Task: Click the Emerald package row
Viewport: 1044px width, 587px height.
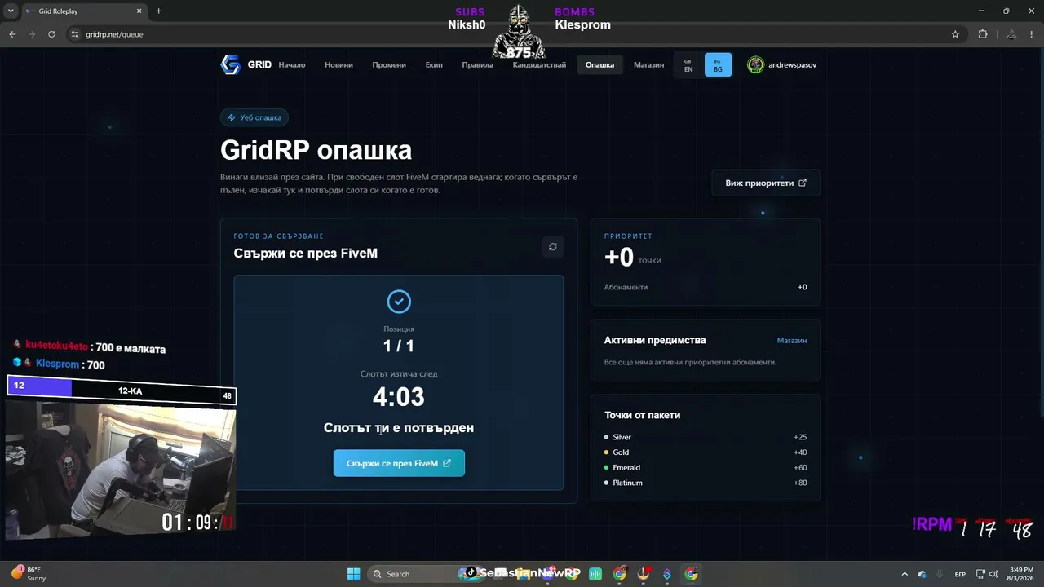Action: 706,468
